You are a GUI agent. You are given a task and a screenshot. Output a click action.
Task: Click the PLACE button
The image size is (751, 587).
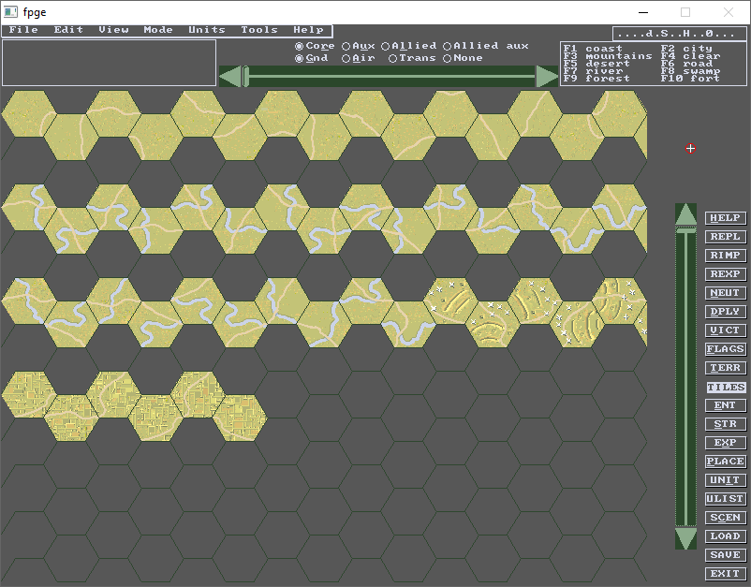point(725,461)
